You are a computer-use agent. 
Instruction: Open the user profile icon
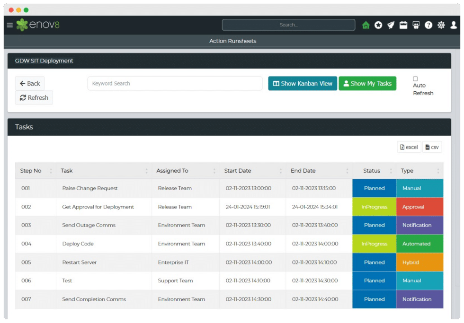point(454,25)
